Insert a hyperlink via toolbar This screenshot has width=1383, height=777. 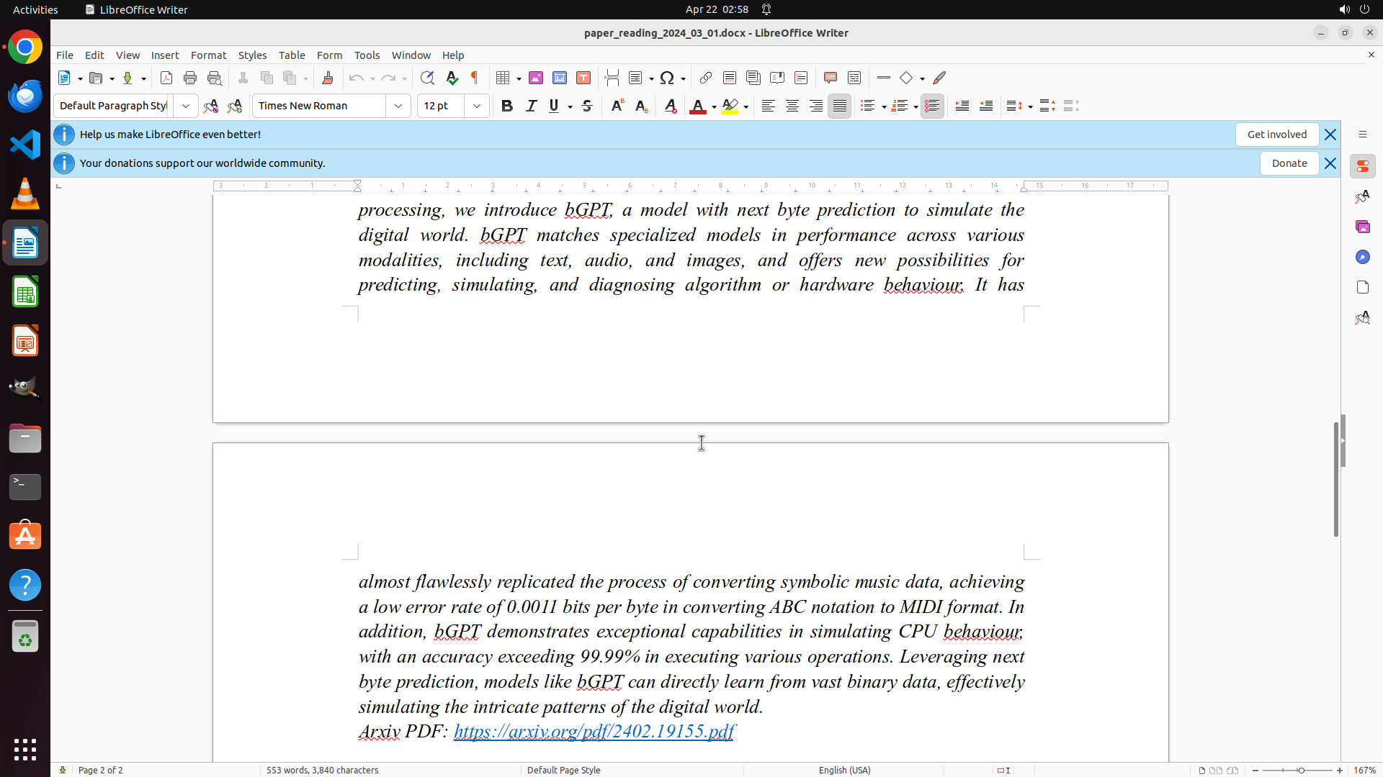(x=706, y=78)
